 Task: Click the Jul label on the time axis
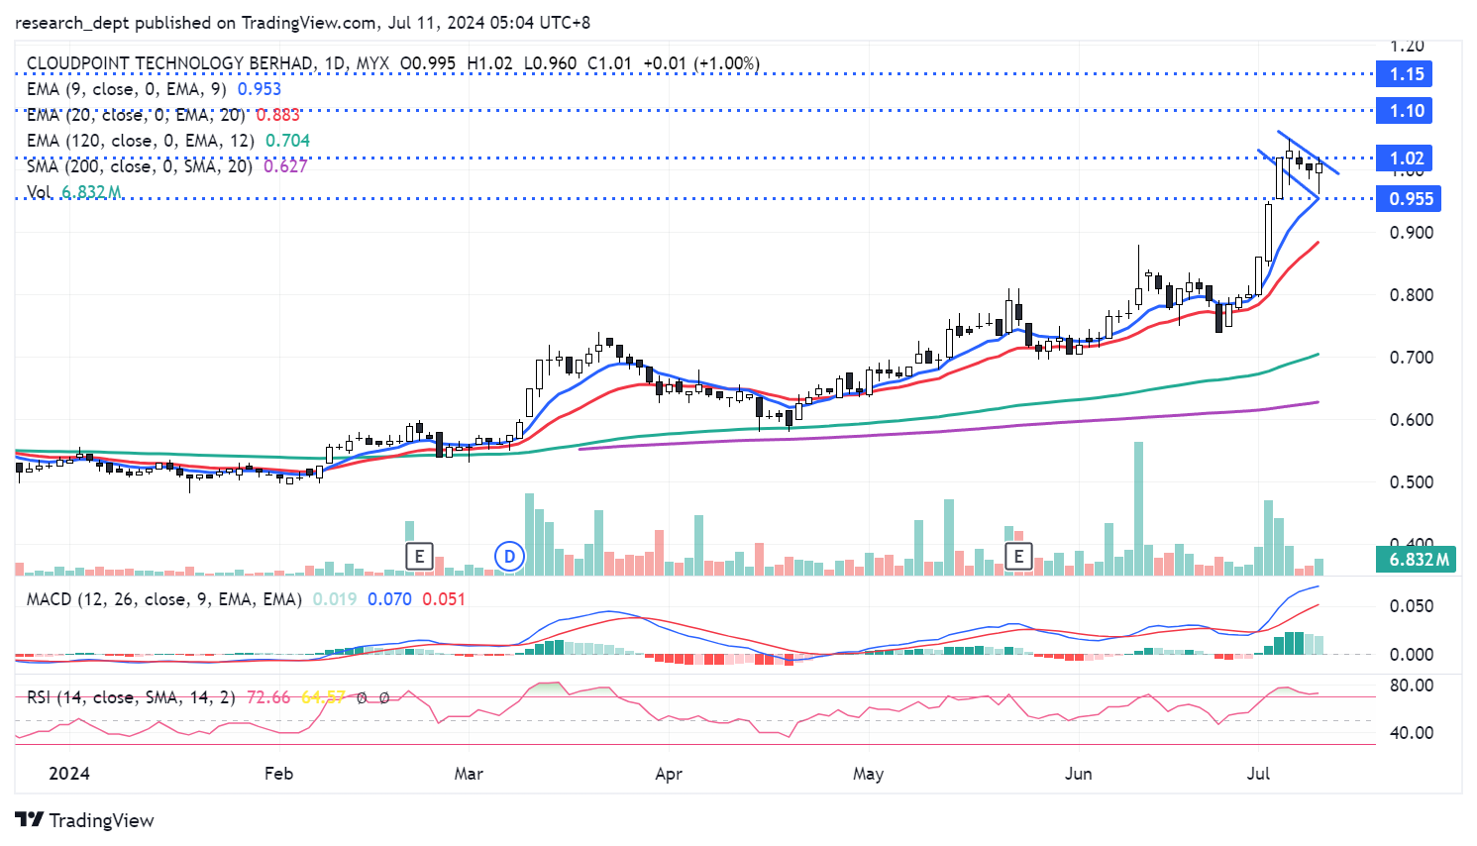click(1258, 774)
